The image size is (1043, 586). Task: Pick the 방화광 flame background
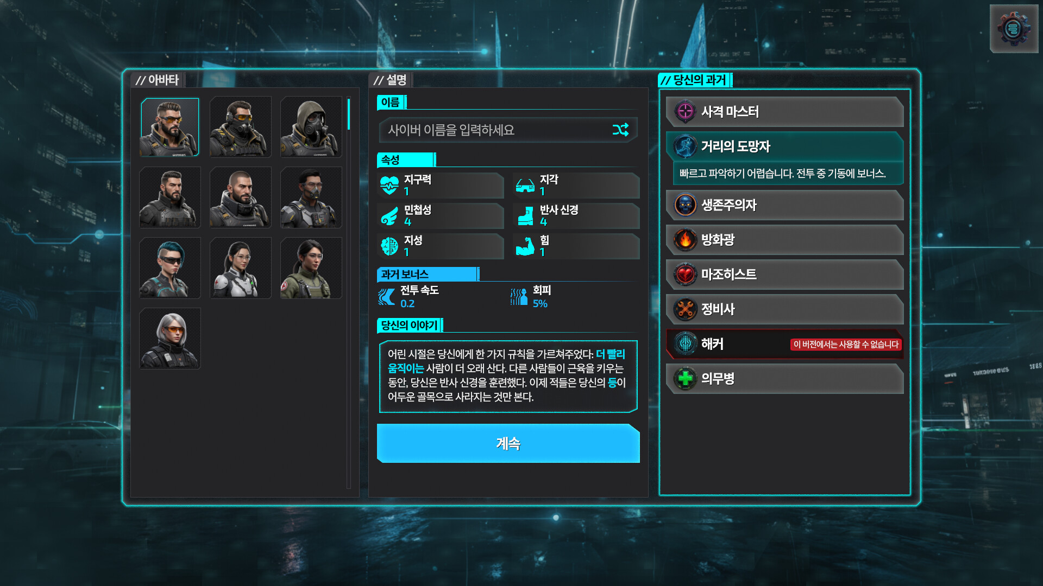pyautogui.click(x=785, y=240)
